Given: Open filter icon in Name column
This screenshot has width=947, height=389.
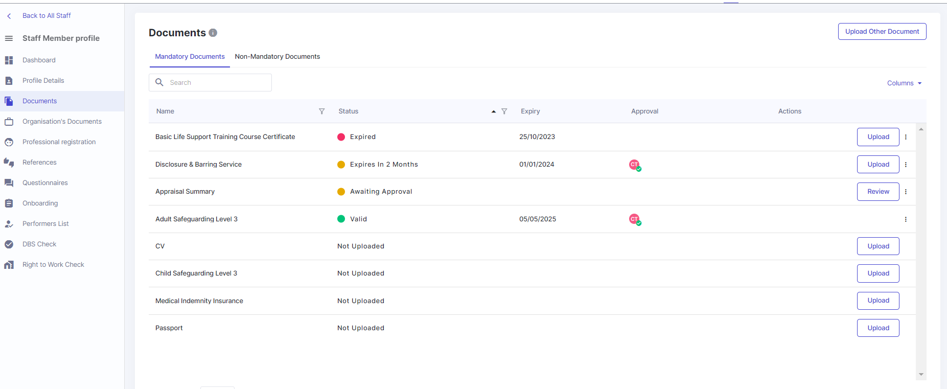Looking at the screenshot, I should click(x=321, y=111).
